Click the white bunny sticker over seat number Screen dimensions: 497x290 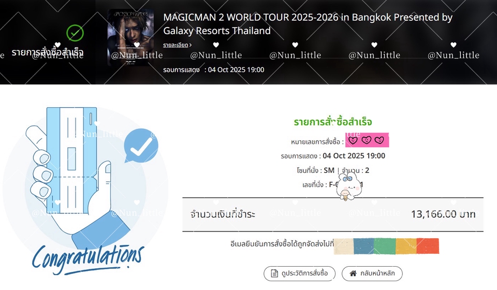(348, 187)
